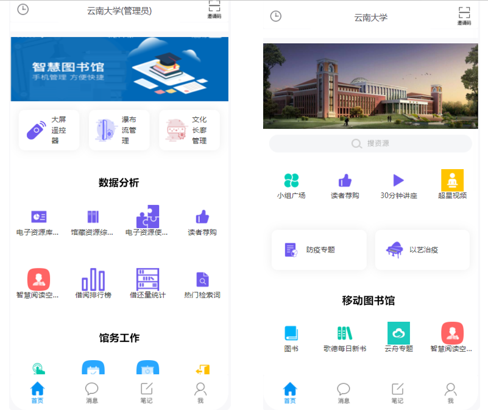Click the 云南大学 title in user screen
The height and width of the screenshot is (410, 488).
coord(370,18)
